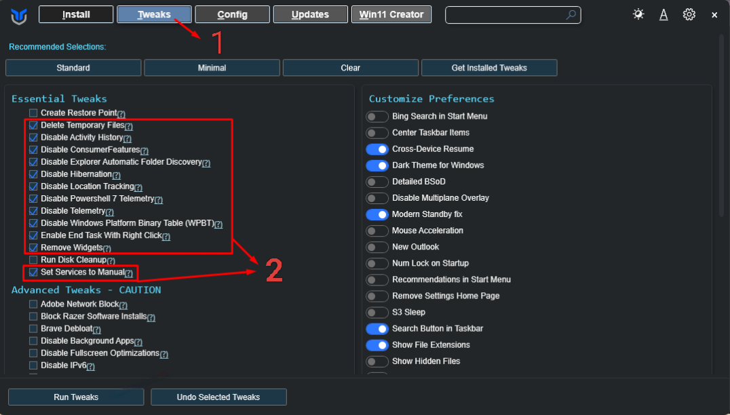Image resolution: width=730 pixels, height=415 pixels.
Task: Open help (?) for Disable Telemetry
Action: (109, 212)
